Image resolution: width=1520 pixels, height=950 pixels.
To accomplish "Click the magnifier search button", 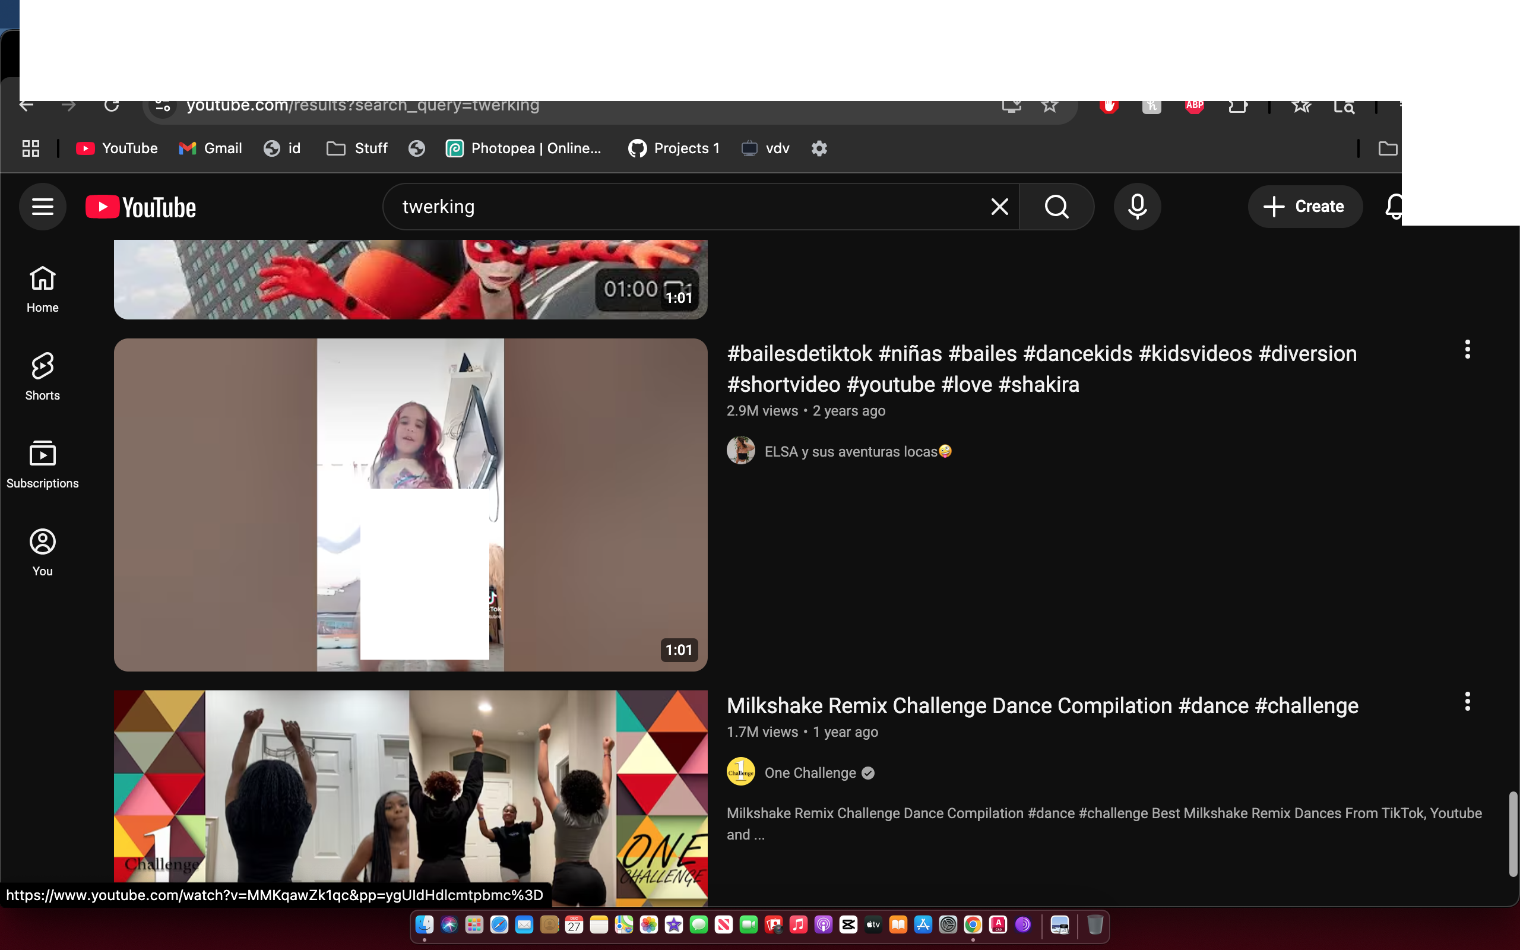I will [1056, 207].
